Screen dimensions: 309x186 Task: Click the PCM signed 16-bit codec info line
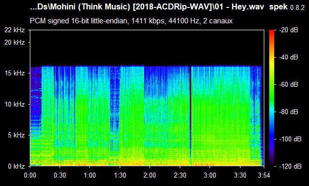(x=131, y=21)
